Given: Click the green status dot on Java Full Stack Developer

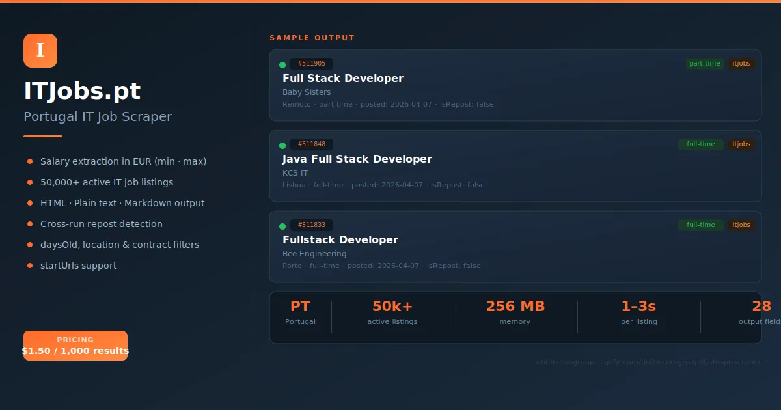Looking at the screenshot, I should tap(282, 144).
